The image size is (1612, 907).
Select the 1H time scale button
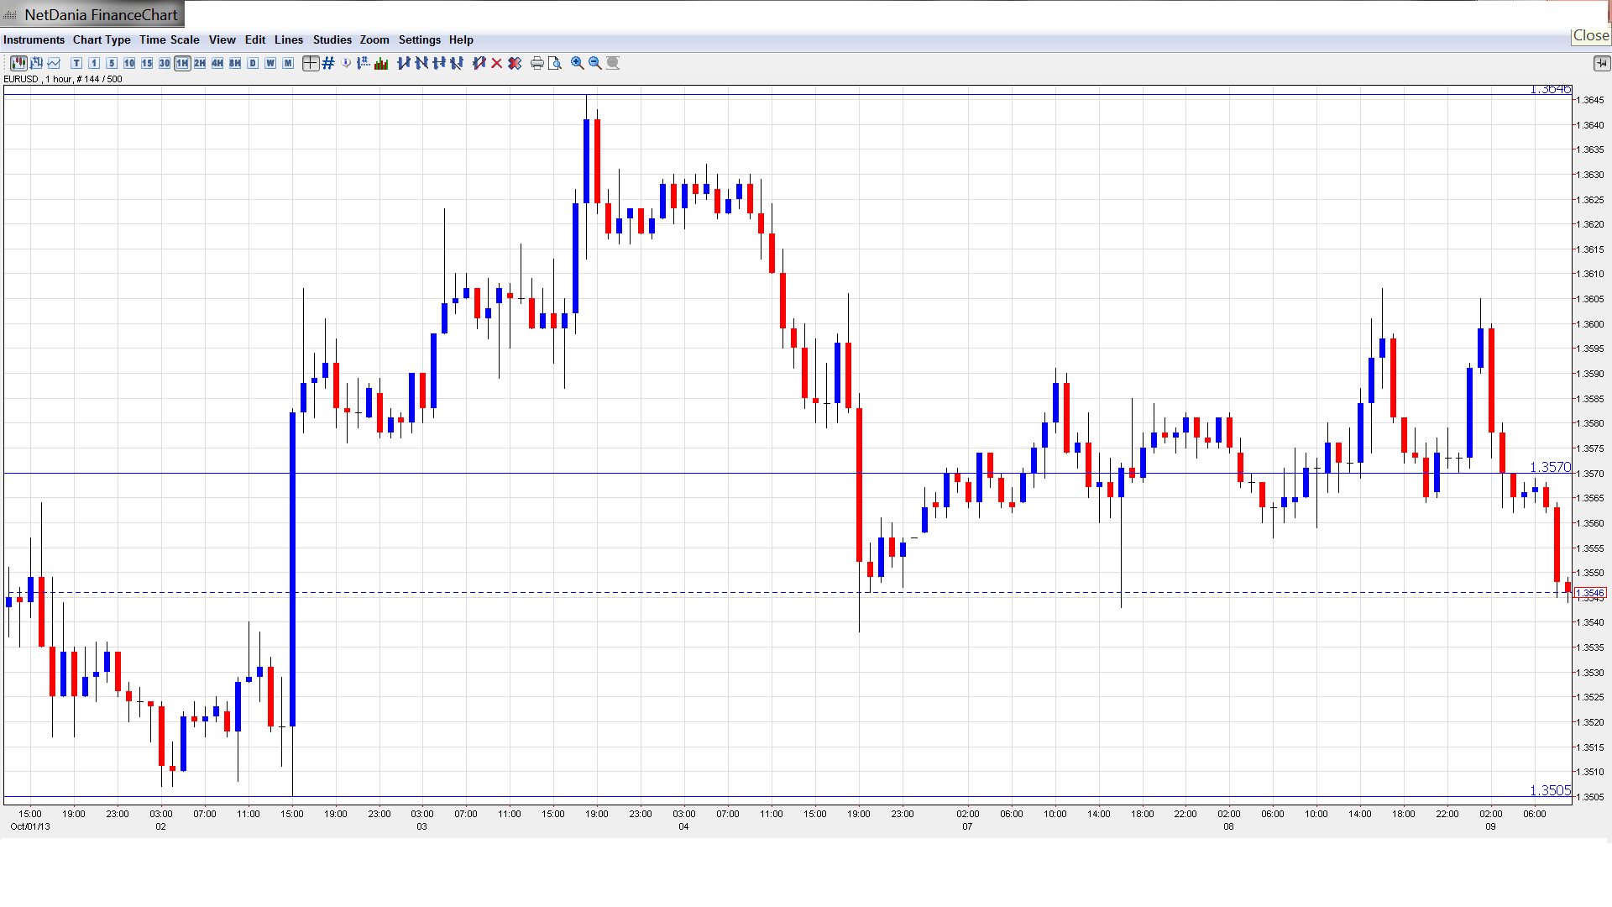(x=182, y=63)
